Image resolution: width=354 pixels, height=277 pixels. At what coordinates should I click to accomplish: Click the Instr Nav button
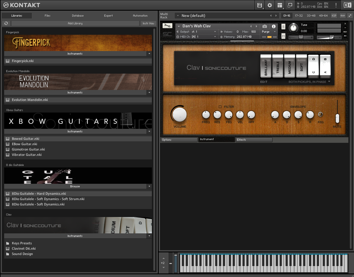(148, 23)
